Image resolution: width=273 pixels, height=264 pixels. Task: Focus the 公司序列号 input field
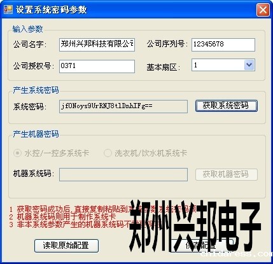click(223, 45)
